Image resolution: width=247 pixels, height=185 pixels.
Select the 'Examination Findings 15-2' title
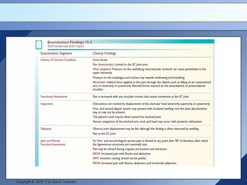[x=70, y=42]
